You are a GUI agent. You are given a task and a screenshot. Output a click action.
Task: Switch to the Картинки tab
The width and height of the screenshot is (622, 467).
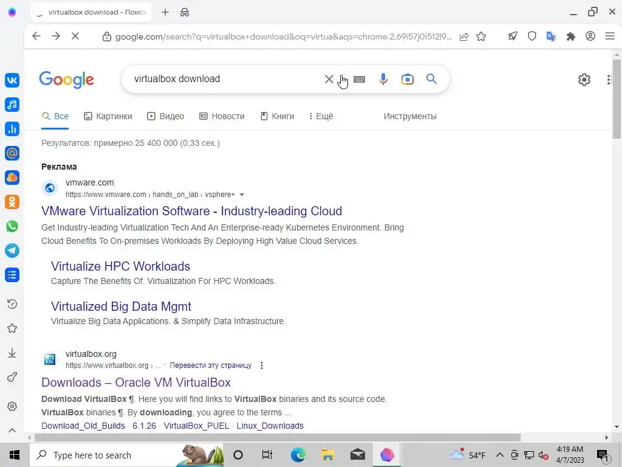108,116
